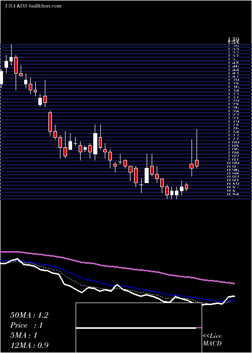Click the 1.50 top price axis label
Screen dimensions: 252x353
(x=233, y=40)
